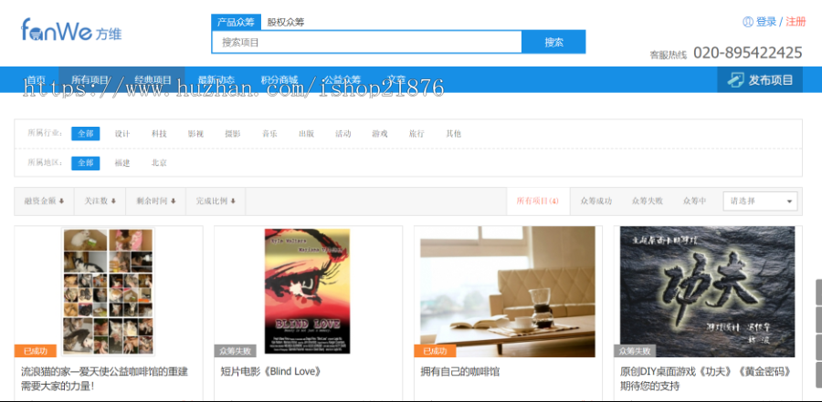Select the 众筹失败 status tab

coord(648,201)
